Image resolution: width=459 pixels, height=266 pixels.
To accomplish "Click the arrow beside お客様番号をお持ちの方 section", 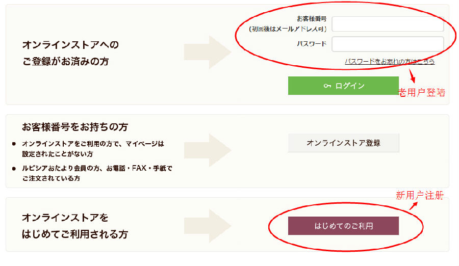I will click(x=208, y=151).
